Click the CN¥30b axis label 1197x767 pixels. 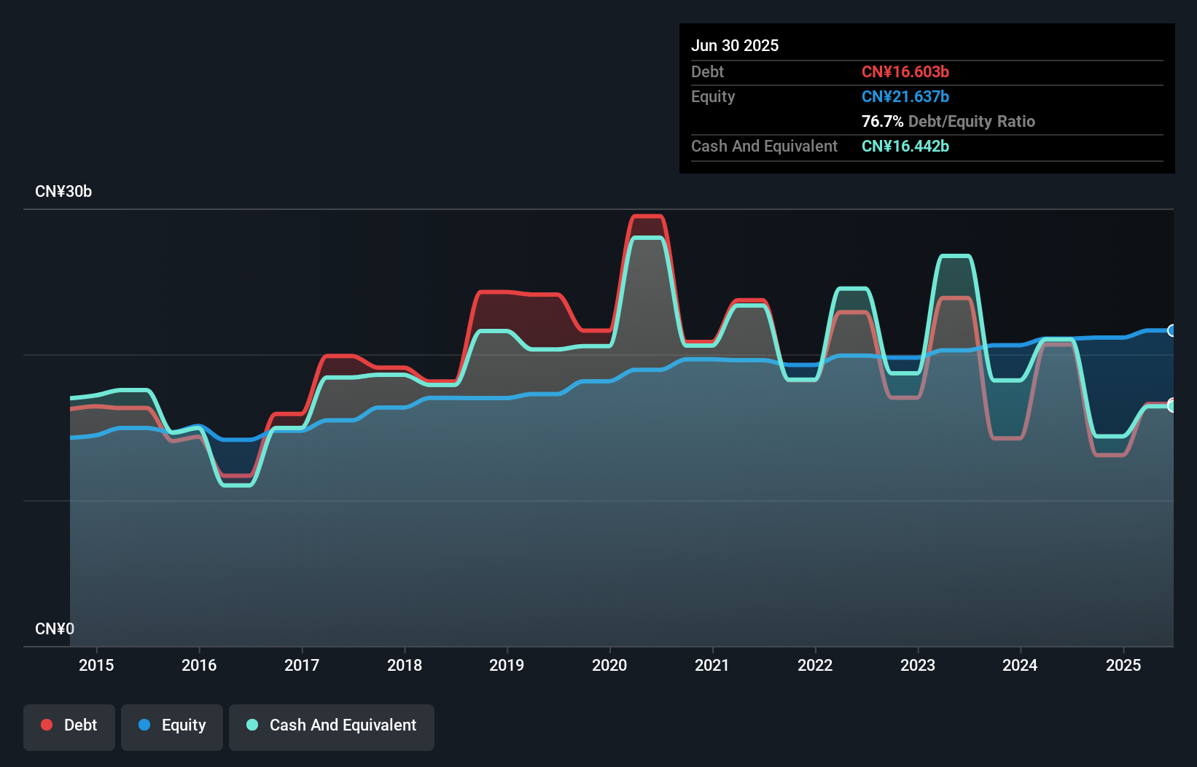[x=63, y=192]
